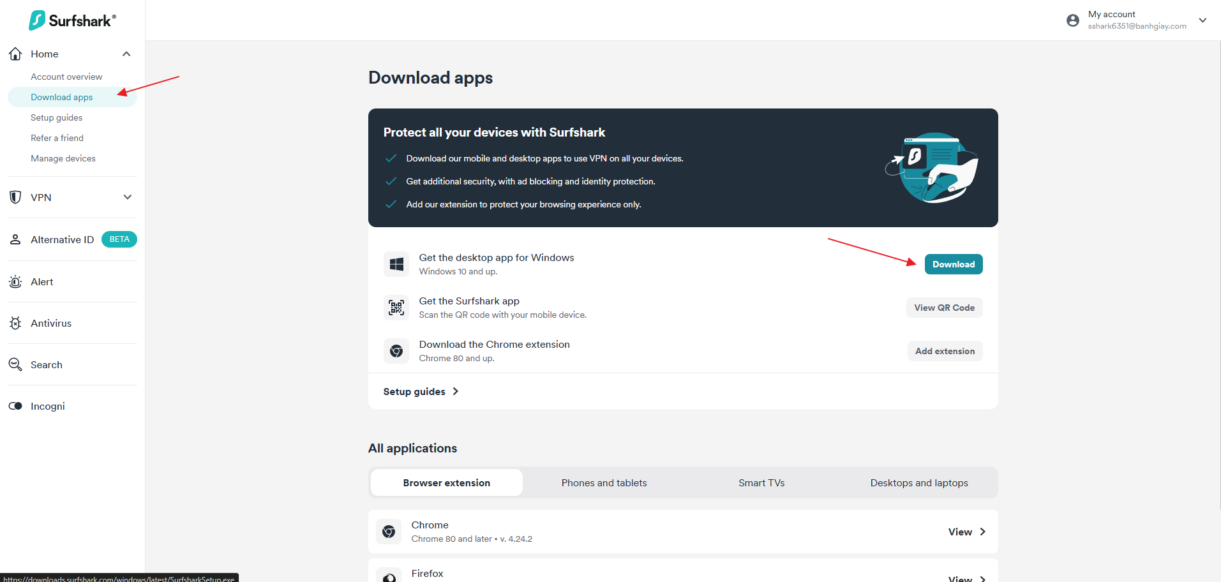The height and width of the screenshot is (582, 1221).
Task: Select the Desktops and laptops tab
Action: pyautogui.click(x=918, y=483)
